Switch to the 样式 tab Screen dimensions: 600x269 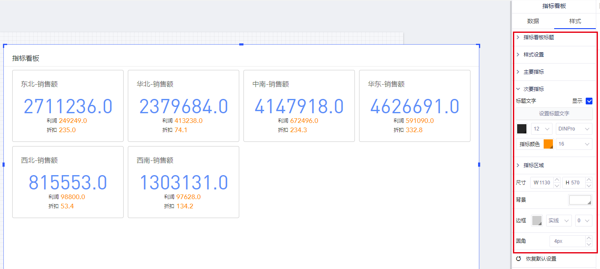point(575,21)
